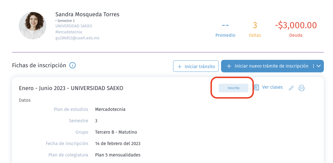Screen dimensions: 333x163
Task: Click the Iniciar tránsito button
Action: [196, 66]
